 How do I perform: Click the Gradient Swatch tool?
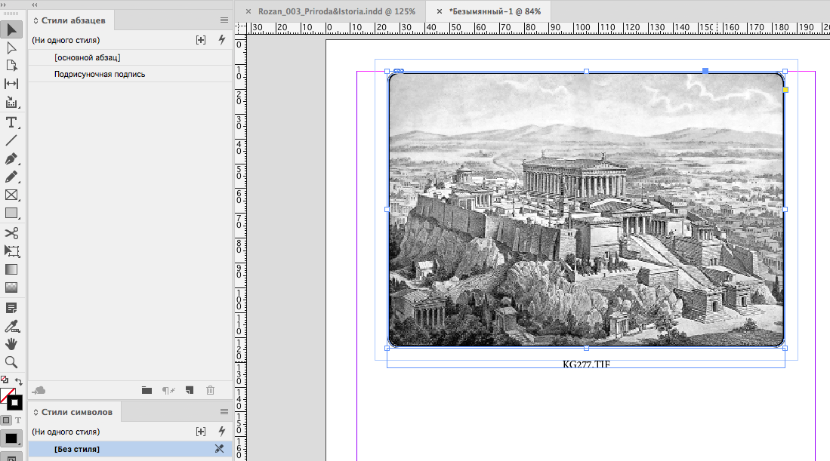click(11, 269)
